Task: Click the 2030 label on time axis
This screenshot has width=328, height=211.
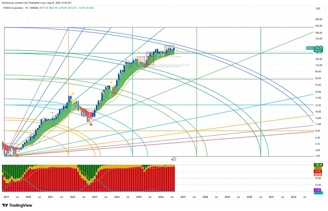Action: (x=249, y=197)
